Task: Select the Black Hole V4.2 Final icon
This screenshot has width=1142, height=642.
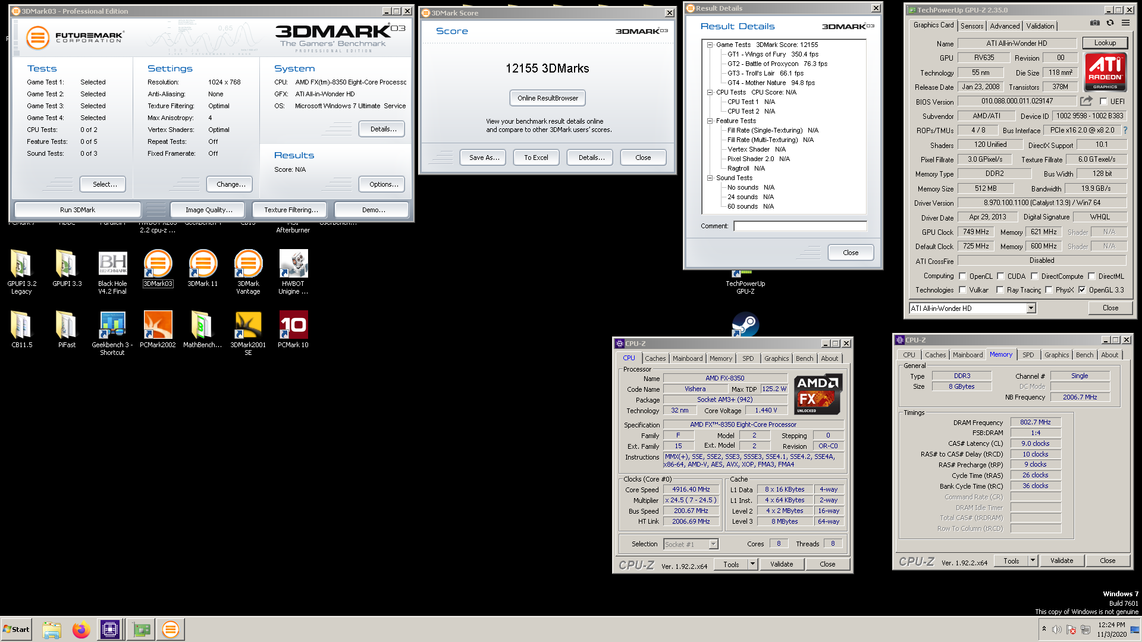Action: click(112, 272)
